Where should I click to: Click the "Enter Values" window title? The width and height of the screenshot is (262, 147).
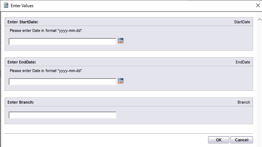click(22, 6)
